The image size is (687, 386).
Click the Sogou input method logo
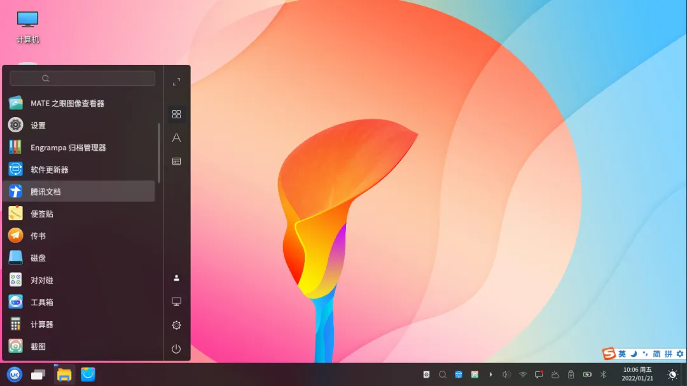609,354
